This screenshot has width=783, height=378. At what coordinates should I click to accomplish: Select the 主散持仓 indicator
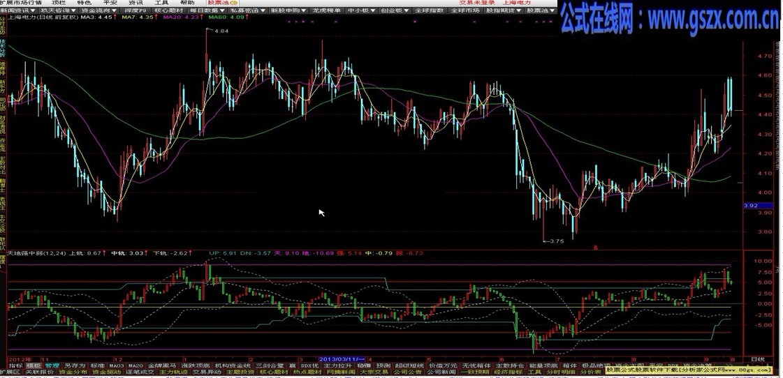pyautogui.click(x=510, y=365)
